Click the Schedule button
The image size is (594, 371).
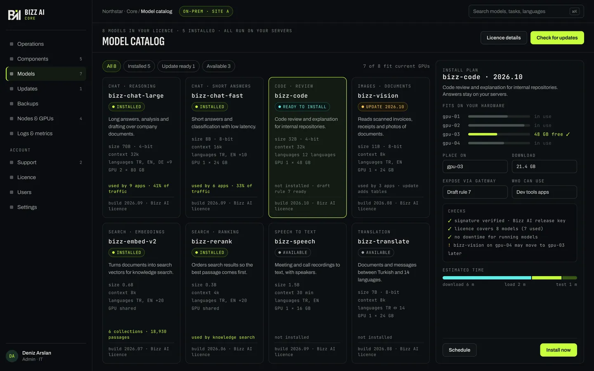[460, 350]
